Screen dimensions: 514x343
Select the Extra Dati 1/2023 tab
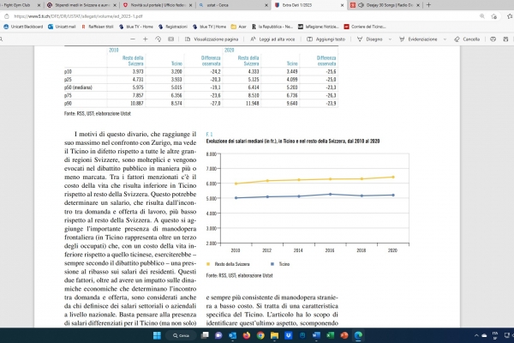click(309, 5)
